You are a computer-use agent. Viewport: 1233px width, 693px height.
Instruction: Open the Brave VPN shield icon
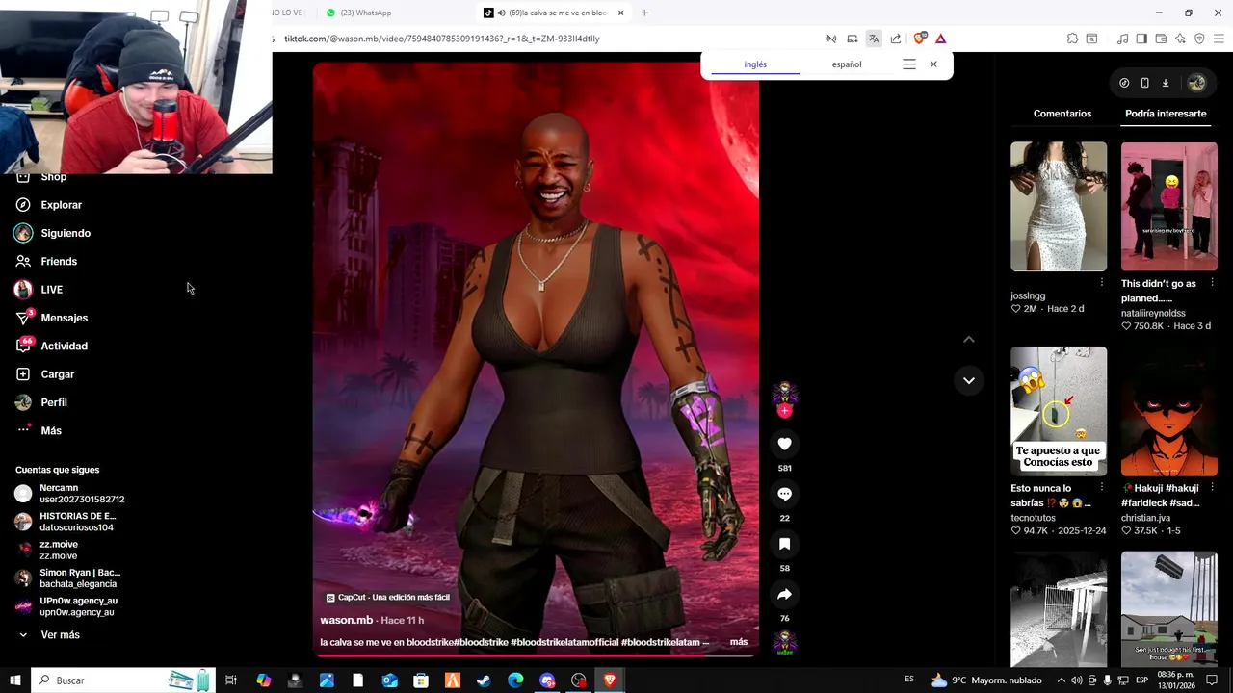[1199, 38]
